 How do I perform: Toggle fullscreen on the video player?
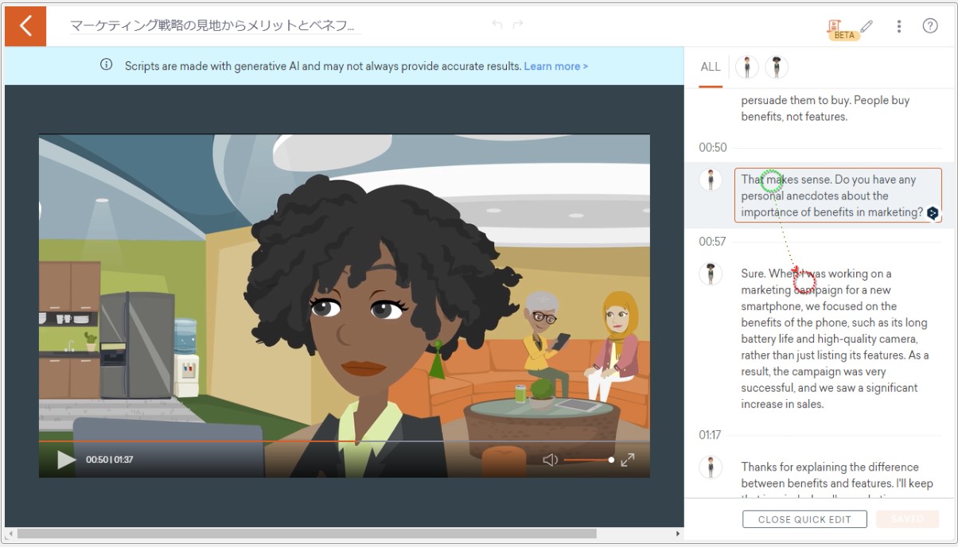[x=628, y=459]
